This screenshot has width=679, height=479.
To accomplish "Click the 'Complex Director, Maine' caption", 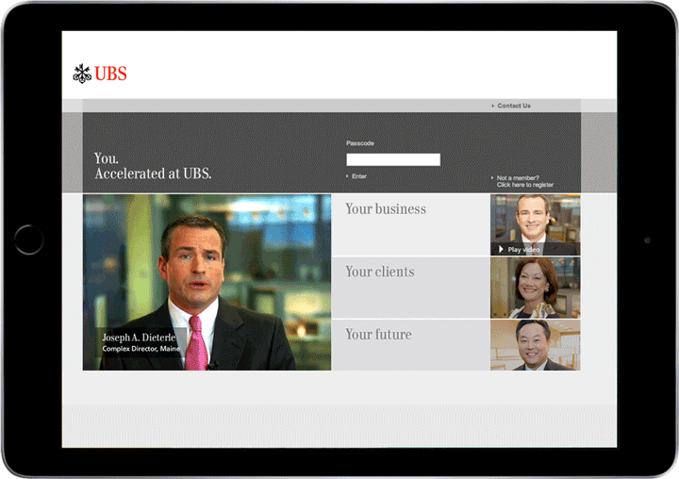I will tap(141, 349).
